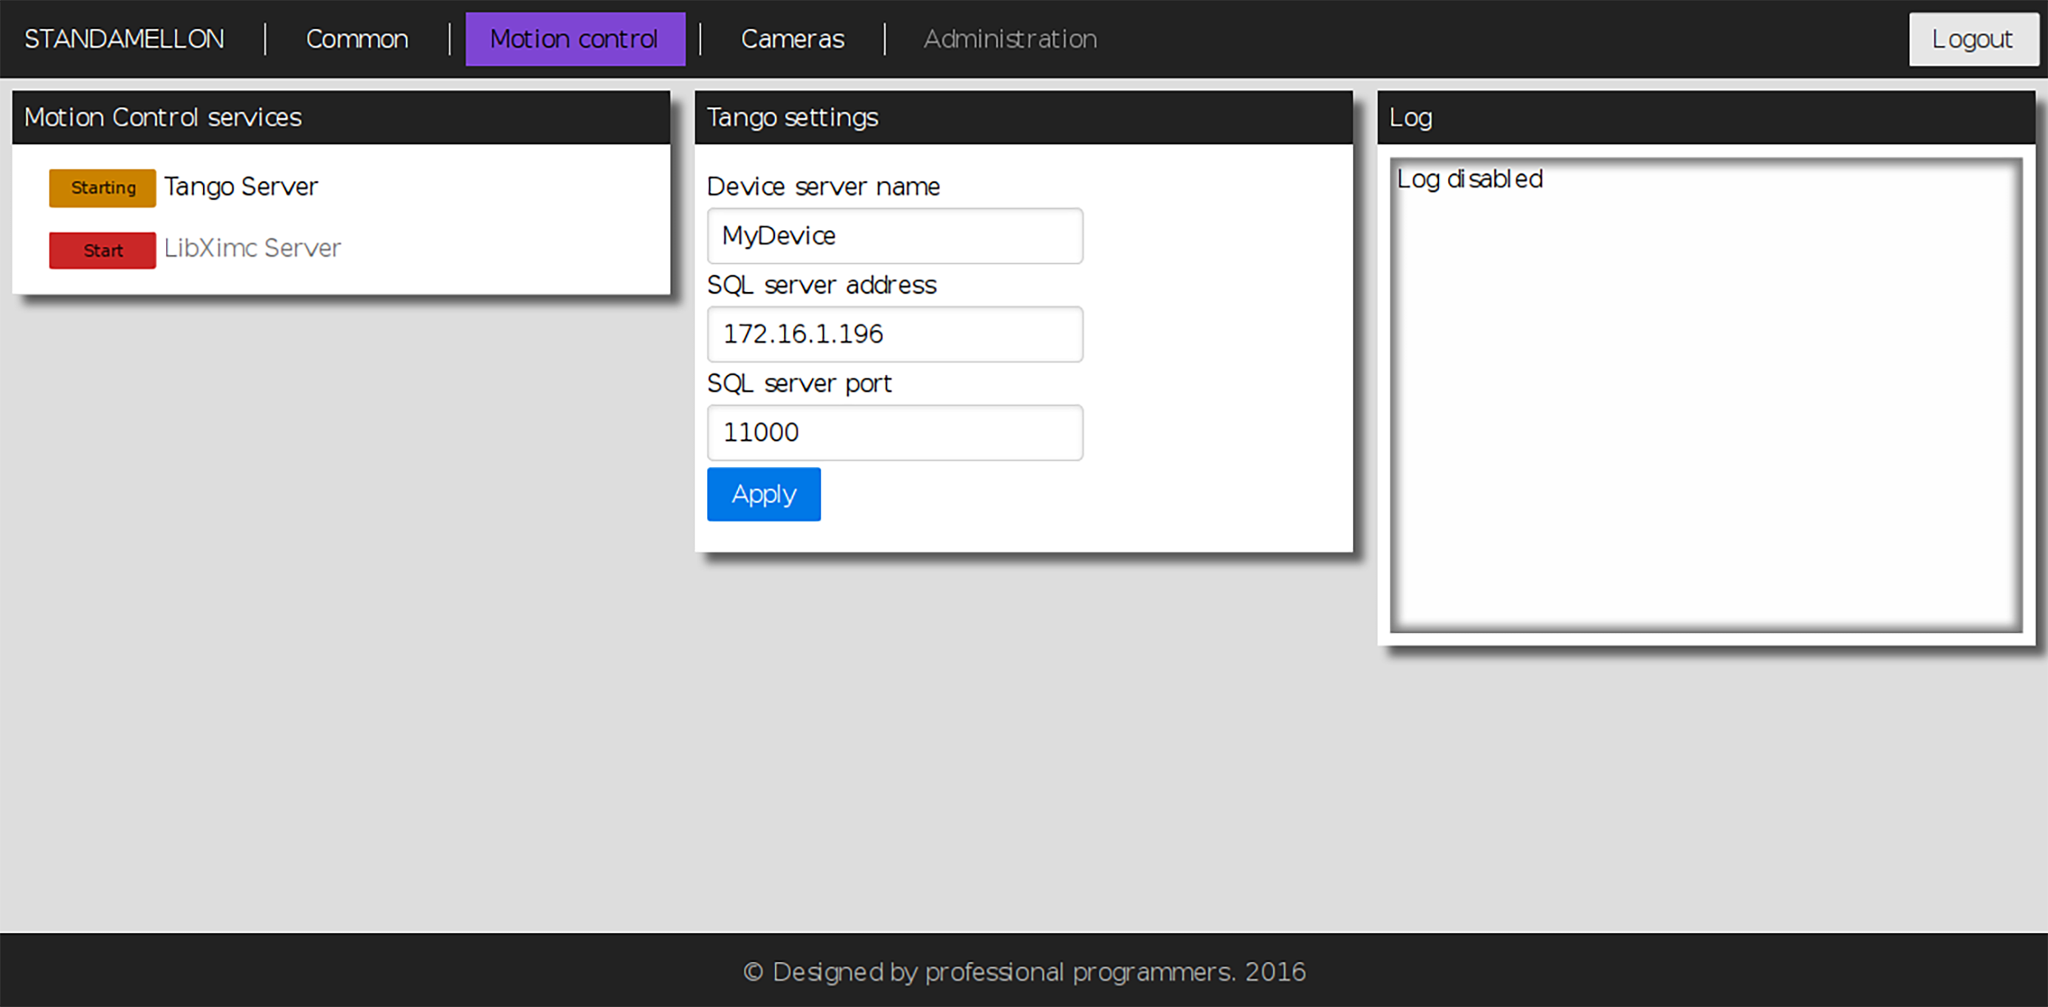
Task: Click the LibXimc Server label
Action: point(252,248)
